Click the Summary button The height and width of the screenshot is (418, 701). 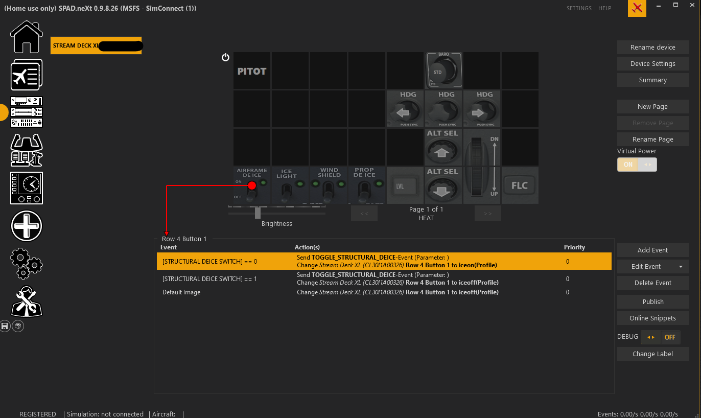coord(653,80)
